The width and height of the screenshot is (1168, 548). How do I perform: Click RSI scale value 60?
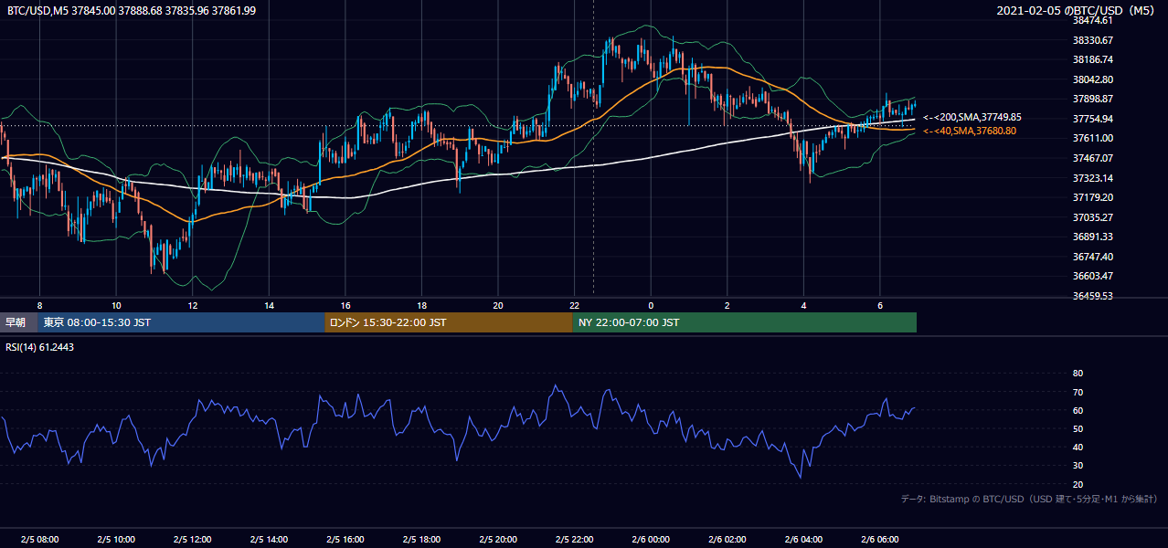(x=1078, y=410)
